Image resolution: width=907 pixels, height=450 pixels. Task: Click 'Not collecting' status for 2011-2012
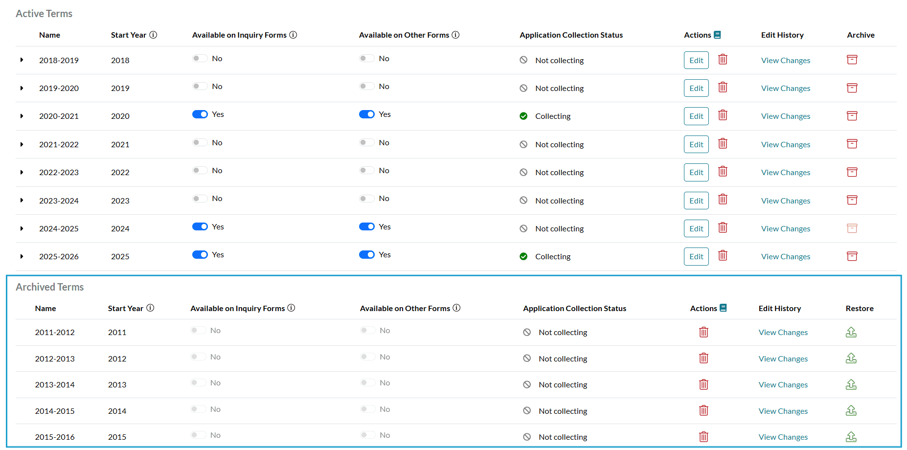(563, 332)
